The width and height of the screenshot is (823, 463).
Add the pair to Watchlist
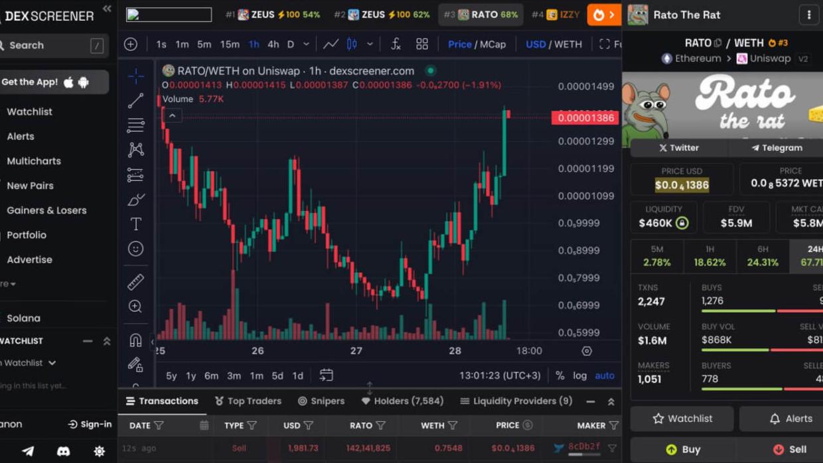pos(682,419)
